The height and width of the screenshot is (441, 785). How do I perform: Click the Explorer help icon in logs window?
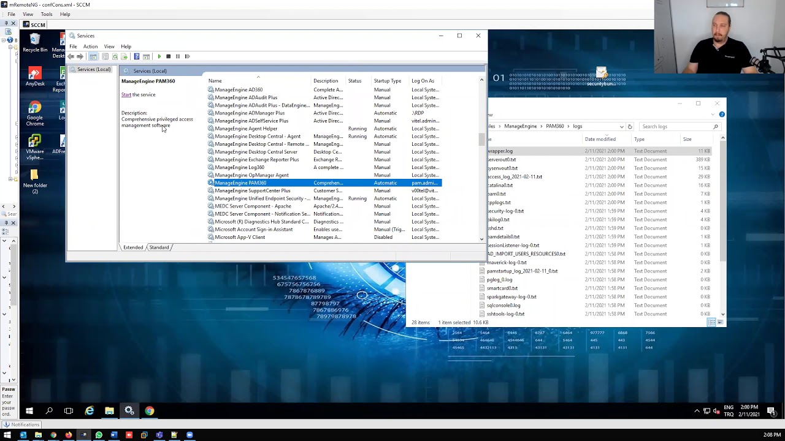722,115
